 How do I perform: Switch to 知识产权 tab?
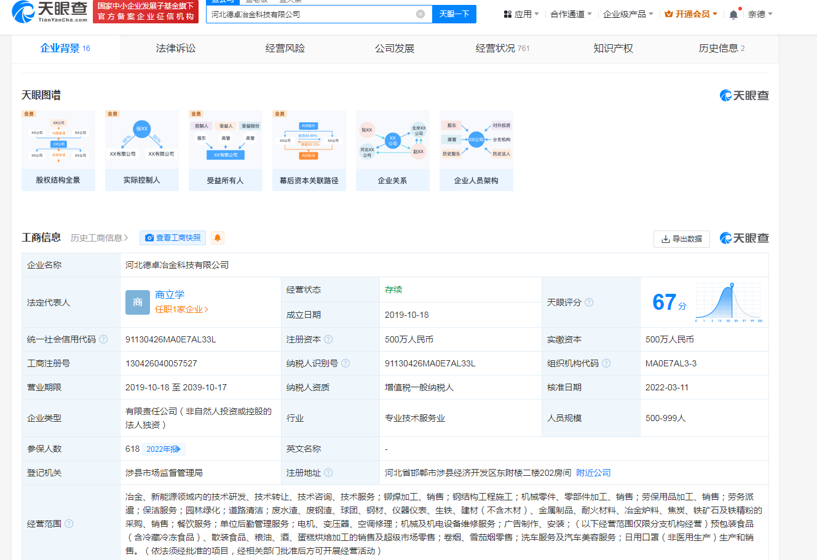613,48
